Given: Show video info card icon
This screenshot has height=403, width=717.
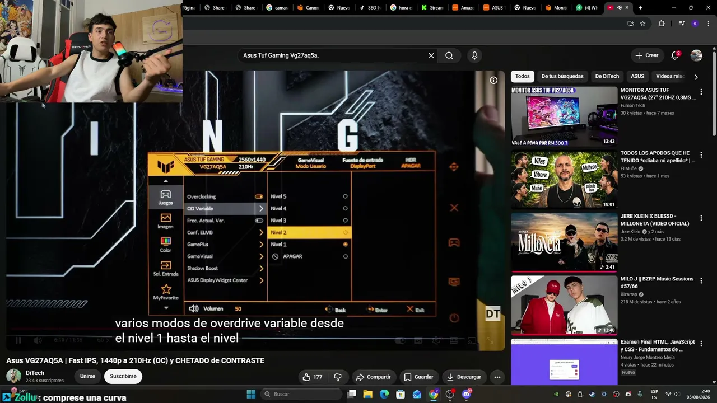Looking at the screenshot, I should pos(493,80).
